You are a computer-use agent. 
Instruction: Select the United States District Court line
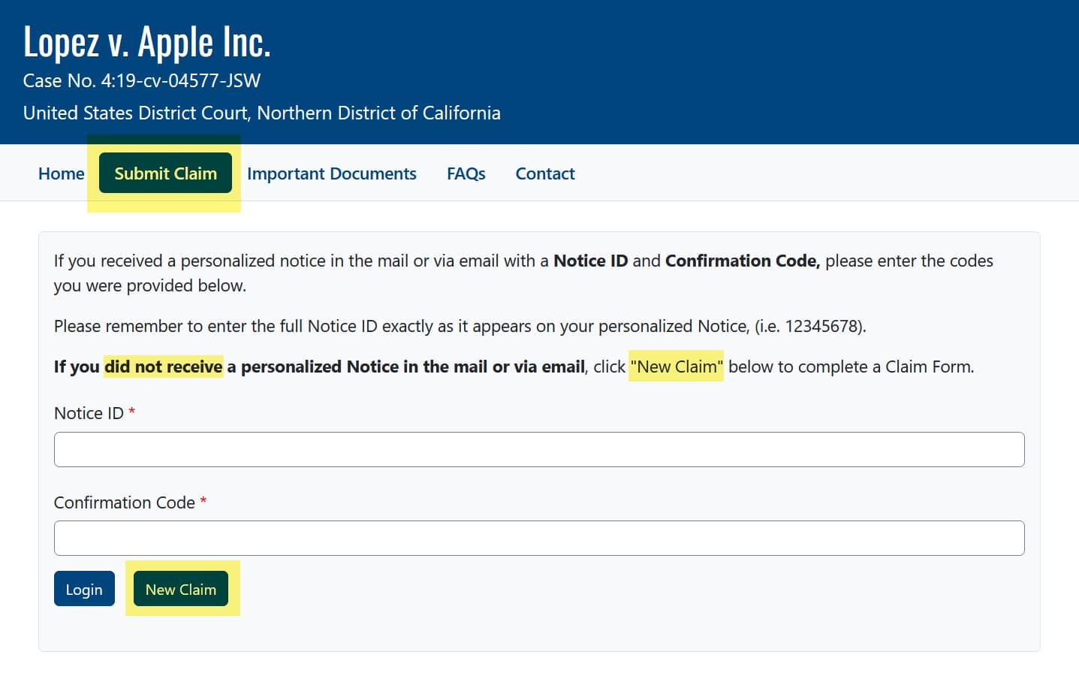[x=261, y=113]
